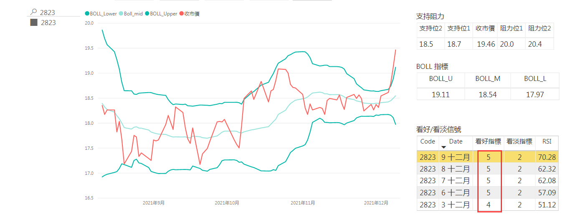This screenshot has width=573, height=217.
Task: Click the BOLL_Lower legend color dot
Action: (87, 14)
